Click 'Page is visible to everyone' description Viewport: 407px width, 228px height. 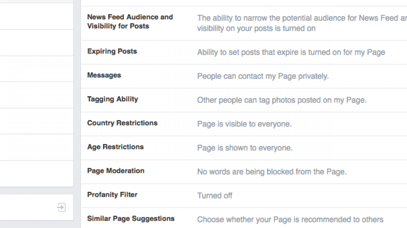[244, 124]
